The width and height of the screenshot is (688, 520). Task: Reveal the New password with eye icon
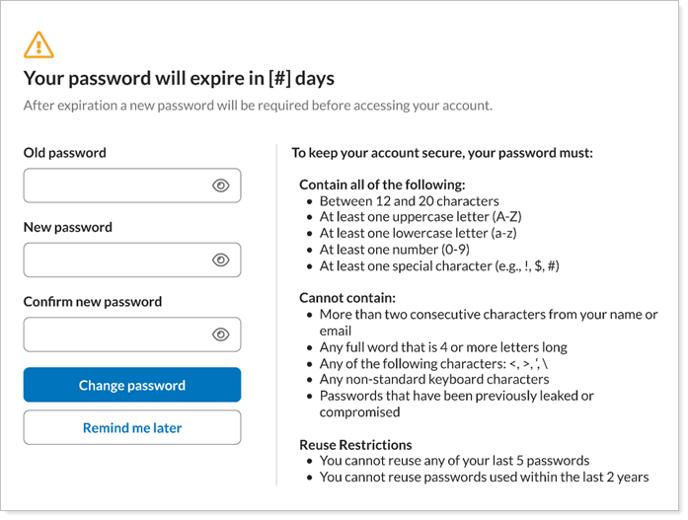click(221, 260)
